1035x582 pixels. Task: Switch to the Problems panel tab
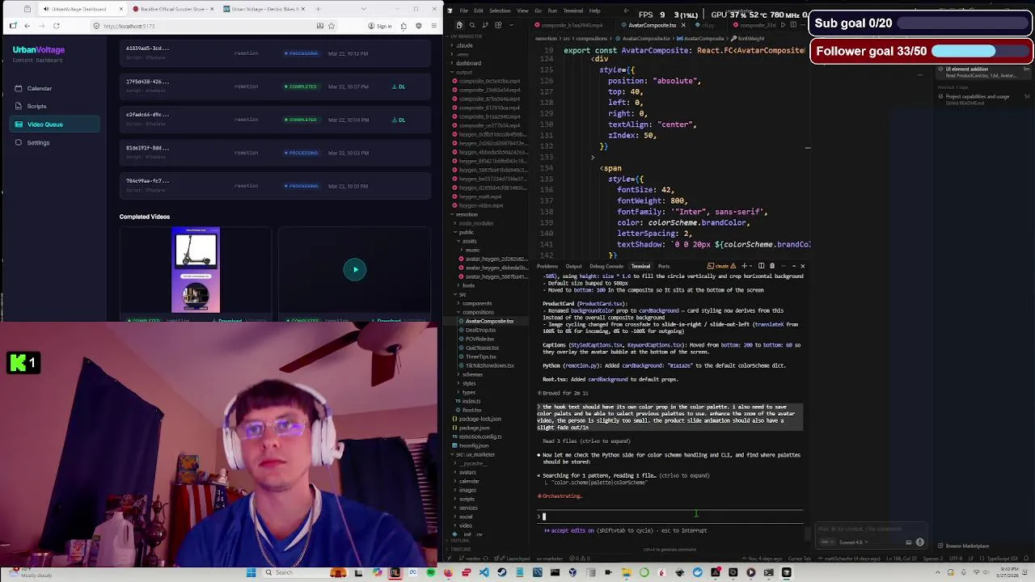point(547,266)
